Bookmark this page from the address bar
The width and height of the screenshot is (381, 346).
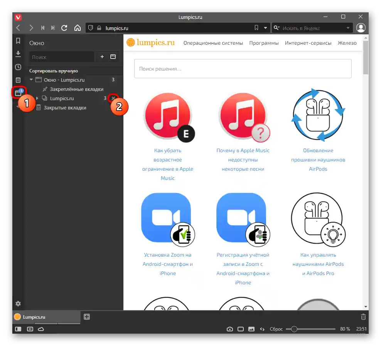[256, 28]
